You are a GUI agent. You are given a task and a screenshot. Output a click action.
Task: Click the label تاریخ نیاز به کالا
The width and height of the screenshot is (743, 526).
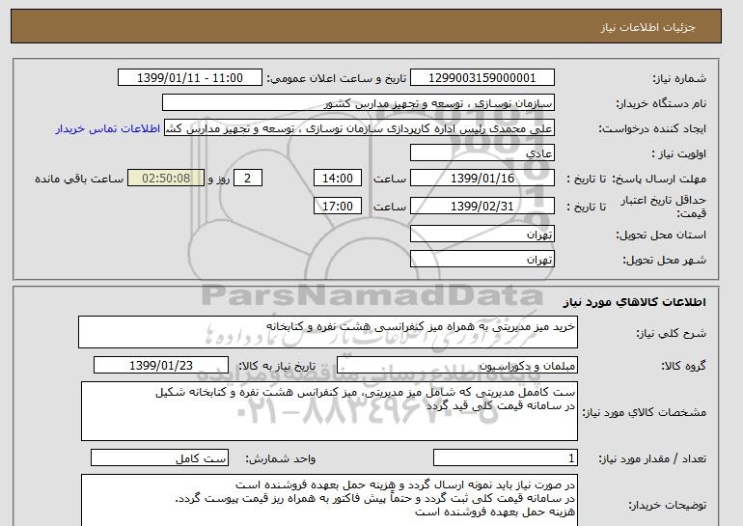click(277, 366)
